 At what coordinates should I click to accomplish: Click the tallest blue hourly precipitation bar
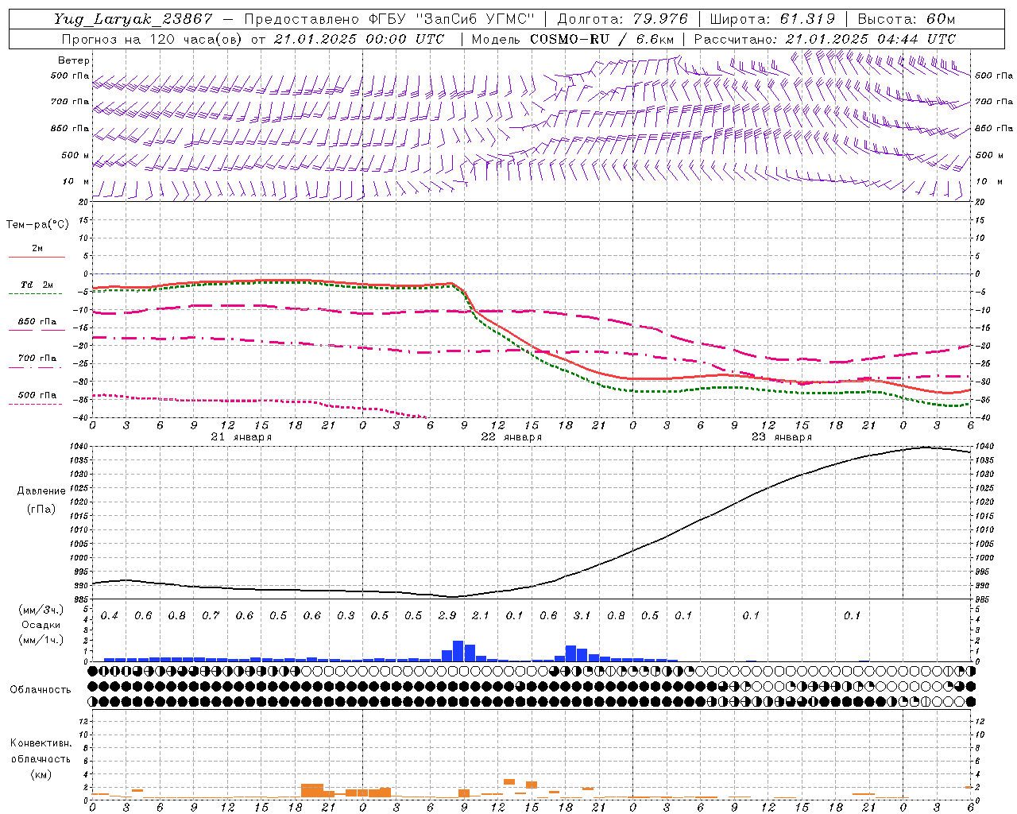pyautogui.click(x=458, y=651)
